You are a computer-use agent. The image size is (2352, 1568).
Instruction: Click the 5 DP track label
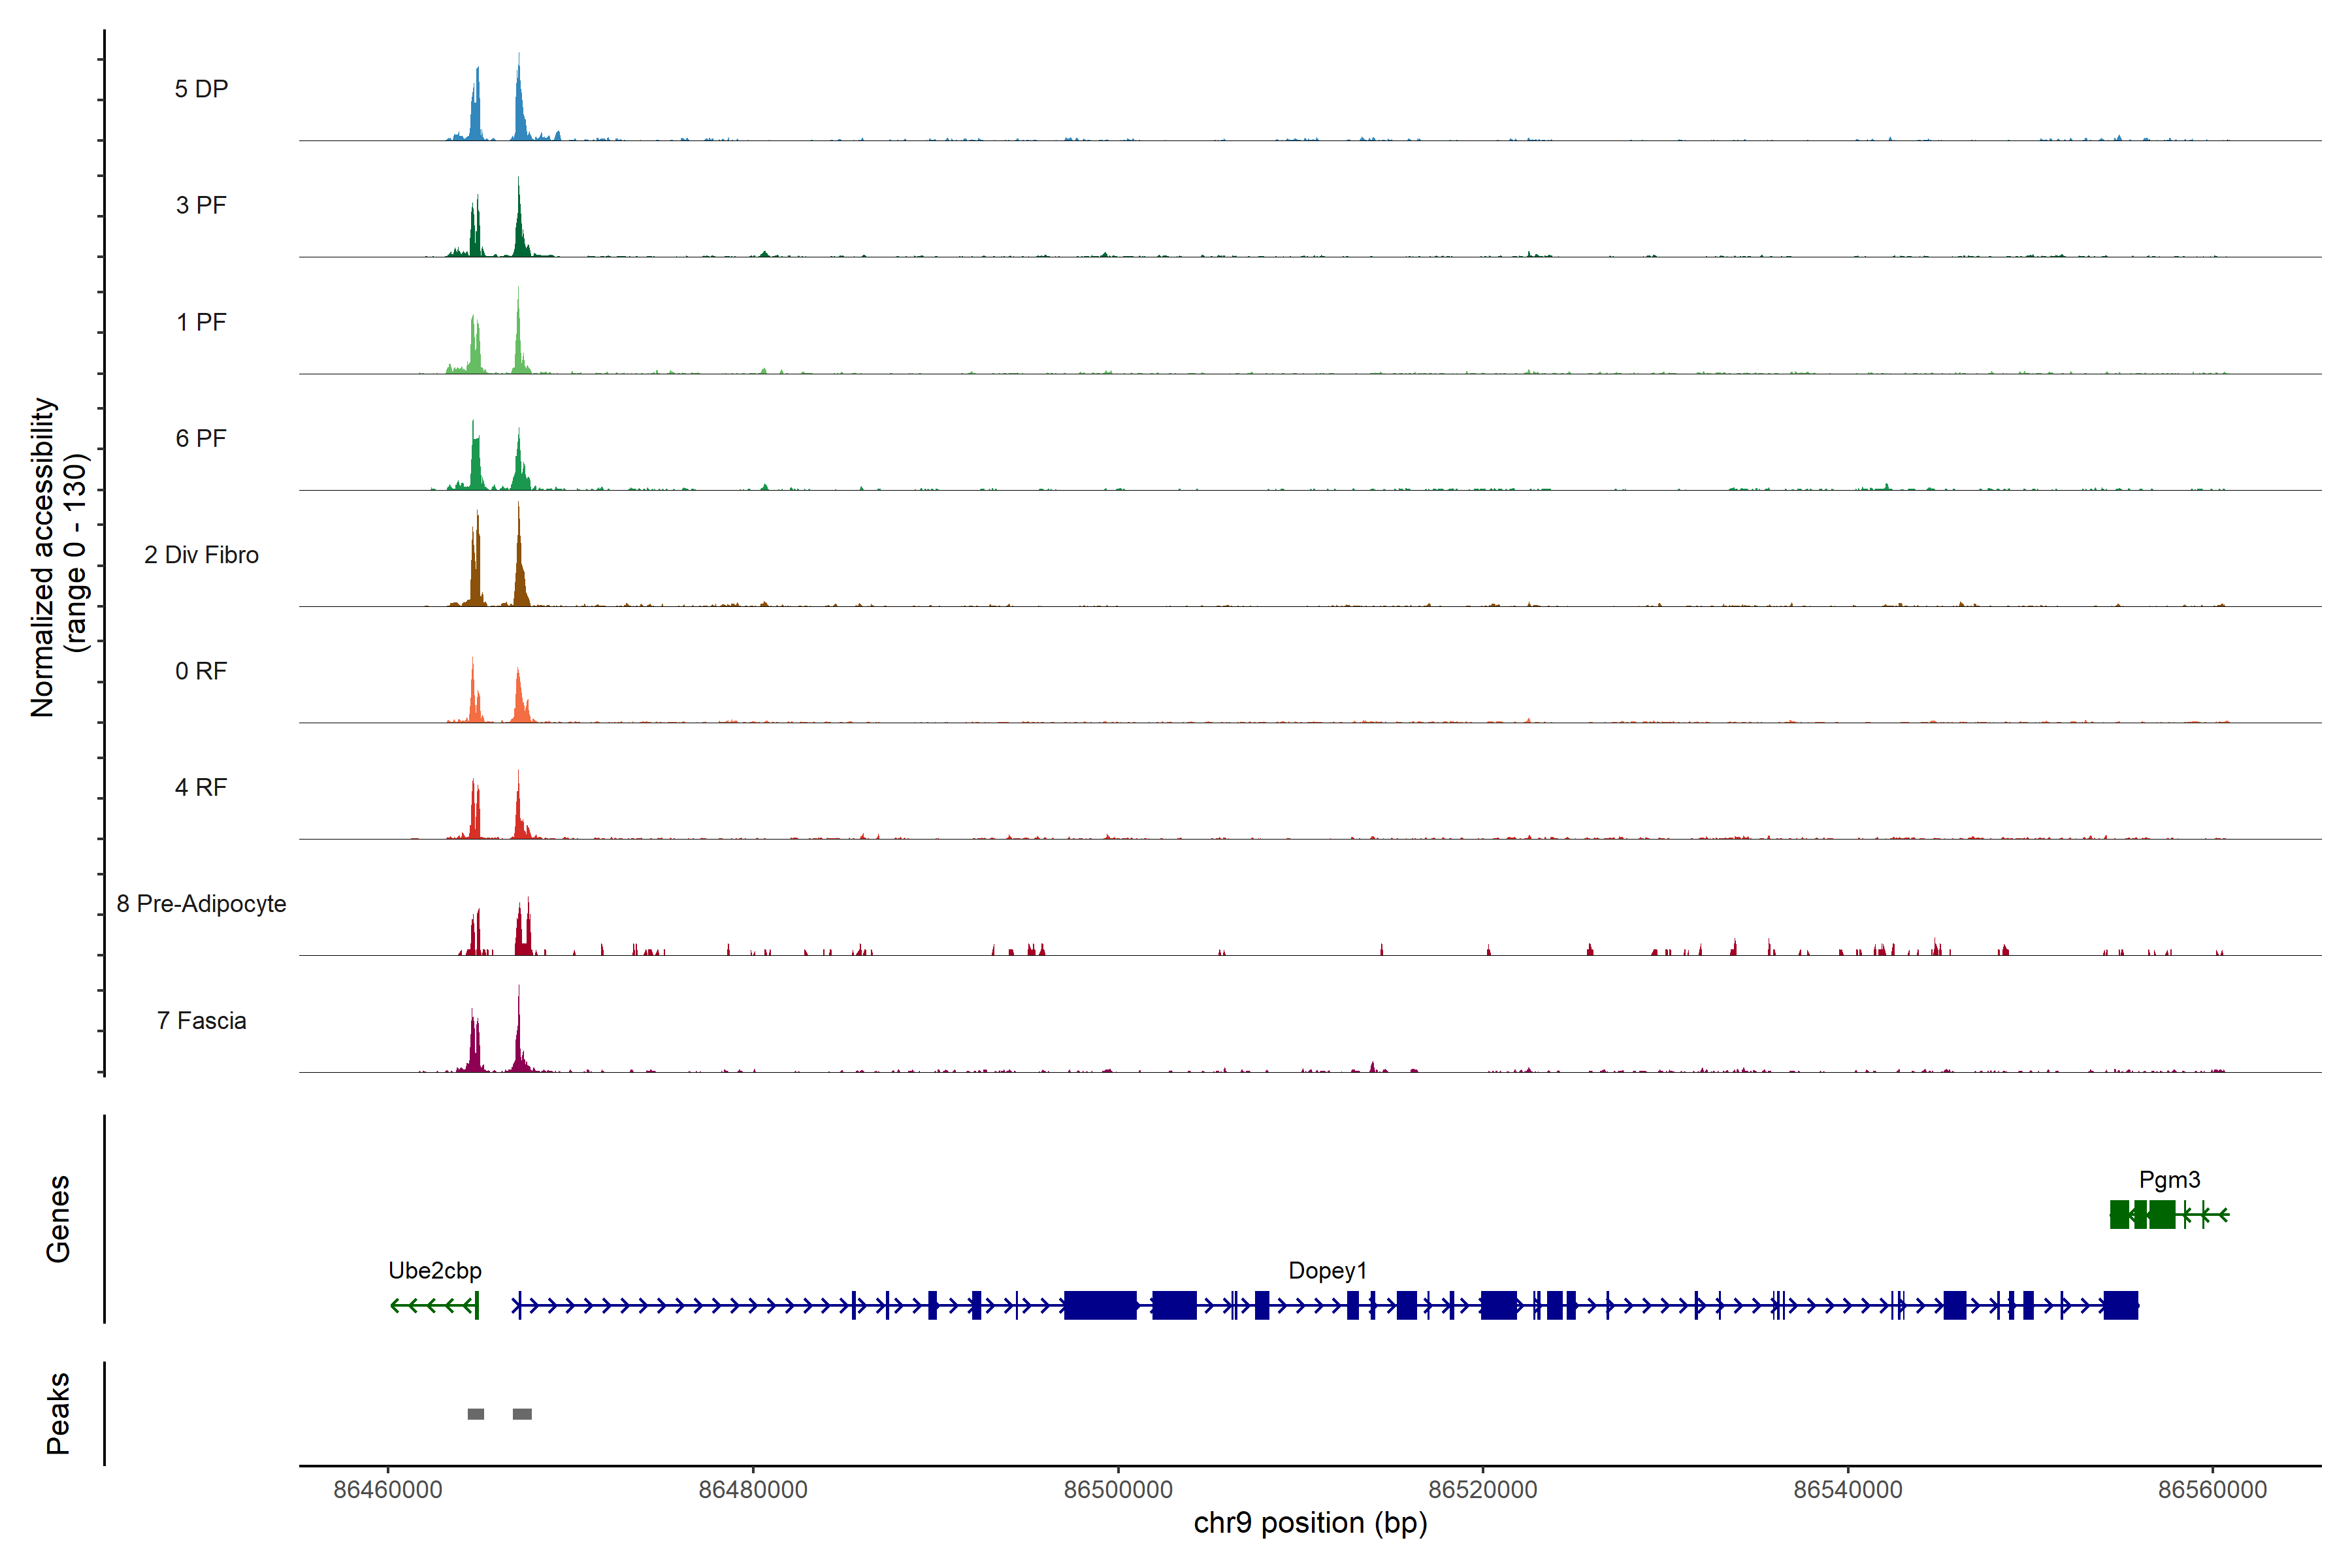201,89
